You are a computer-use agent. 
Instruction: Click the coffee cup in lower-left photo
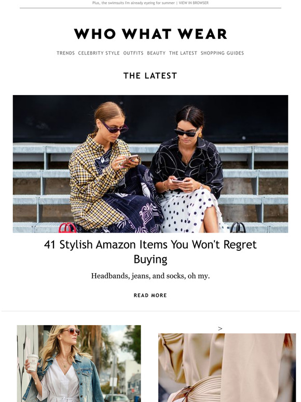point(33,363)
